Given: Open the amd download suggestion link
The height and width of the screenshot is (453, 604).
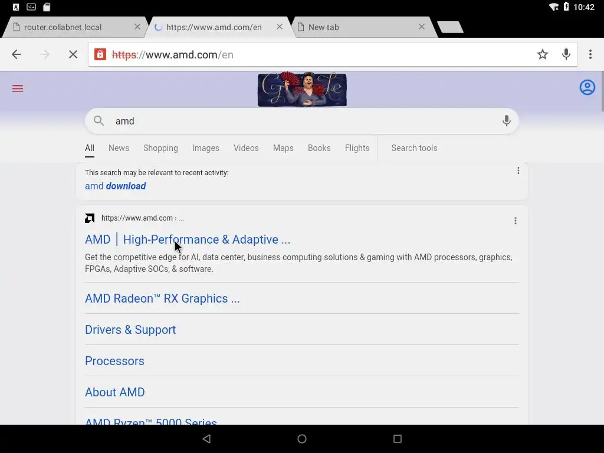Looking at the screenshot, I should (x=115, y=186).
